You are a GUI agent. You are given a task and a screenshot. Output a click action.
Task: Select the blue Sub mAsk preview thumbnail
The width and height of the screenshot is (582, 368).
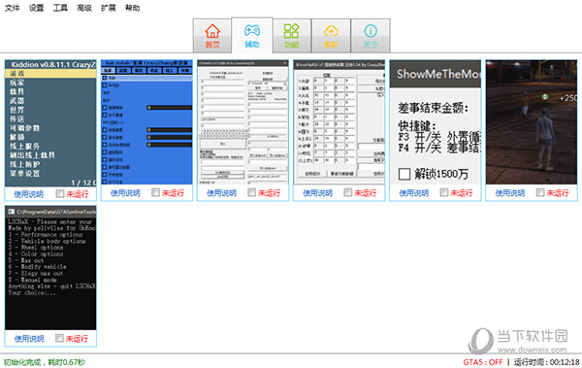click(x=147, y=122)
